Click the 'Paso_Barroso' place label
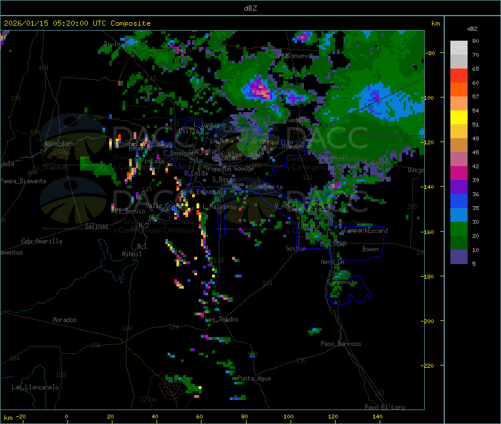The height and width of the screenshot is (424, 501). pos(341,344)
